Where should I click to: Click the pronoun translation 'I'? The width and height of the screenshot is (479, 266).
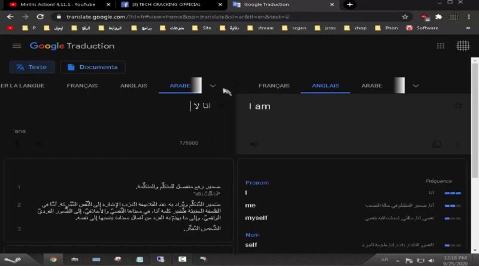click(x=246, y=192)
